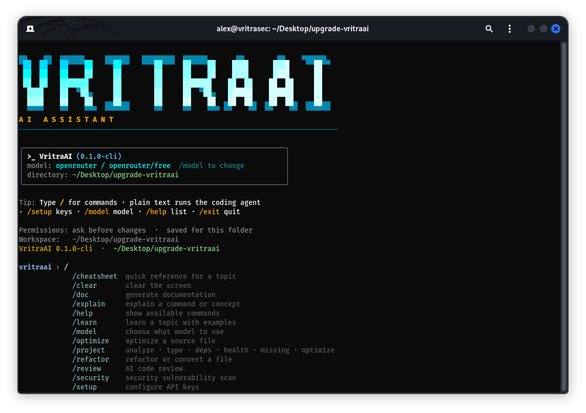This screenshot has width=586, height=413.
Task: Click the '>_ VritraAI' header text
Action: [49, 156]
